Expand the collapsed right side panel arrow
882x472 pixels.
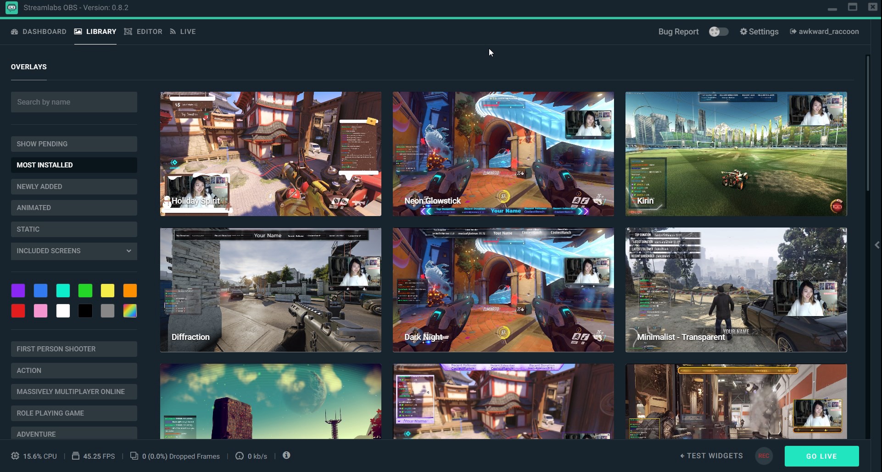coord(876,245)
